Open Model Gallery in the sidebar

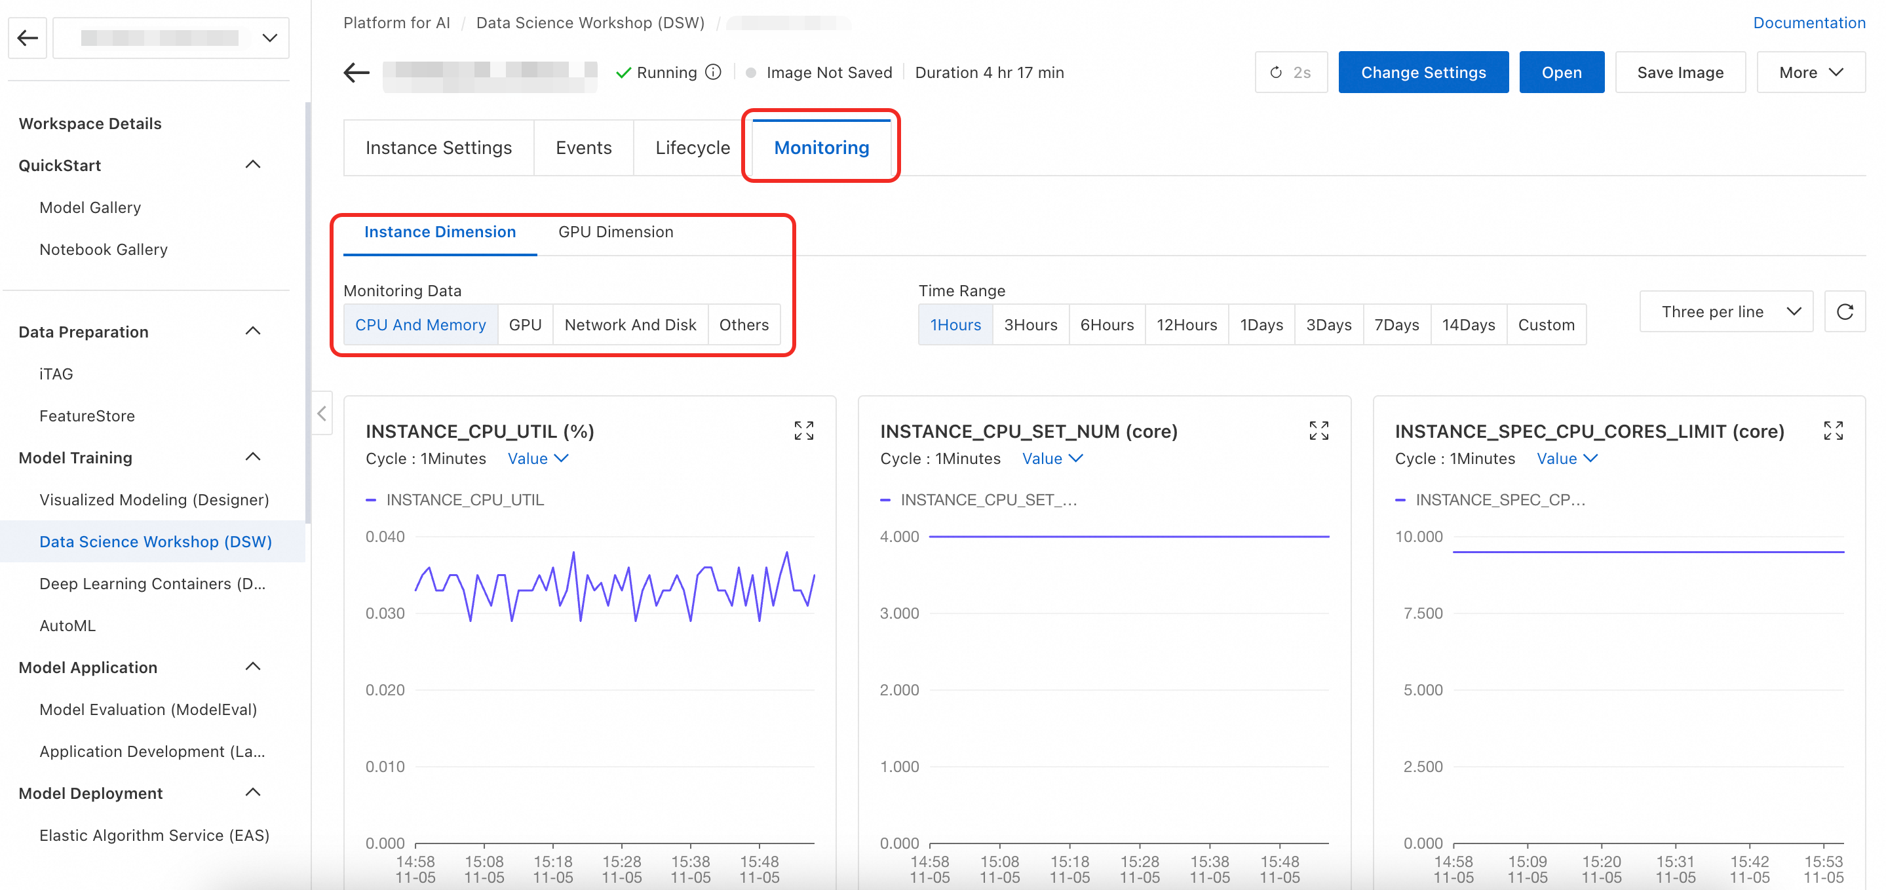click(x=90, y=207)
